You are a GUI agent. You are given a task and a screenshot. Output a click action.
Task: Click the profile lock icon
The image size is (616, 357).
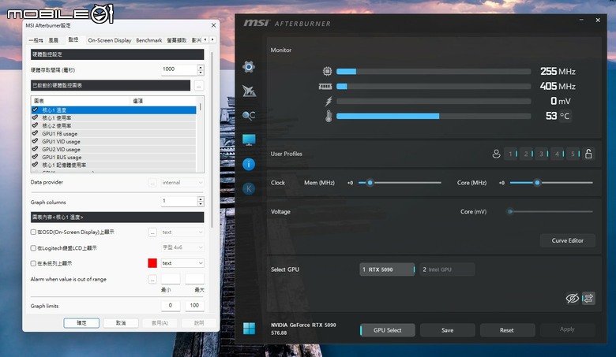pos(588,154)
